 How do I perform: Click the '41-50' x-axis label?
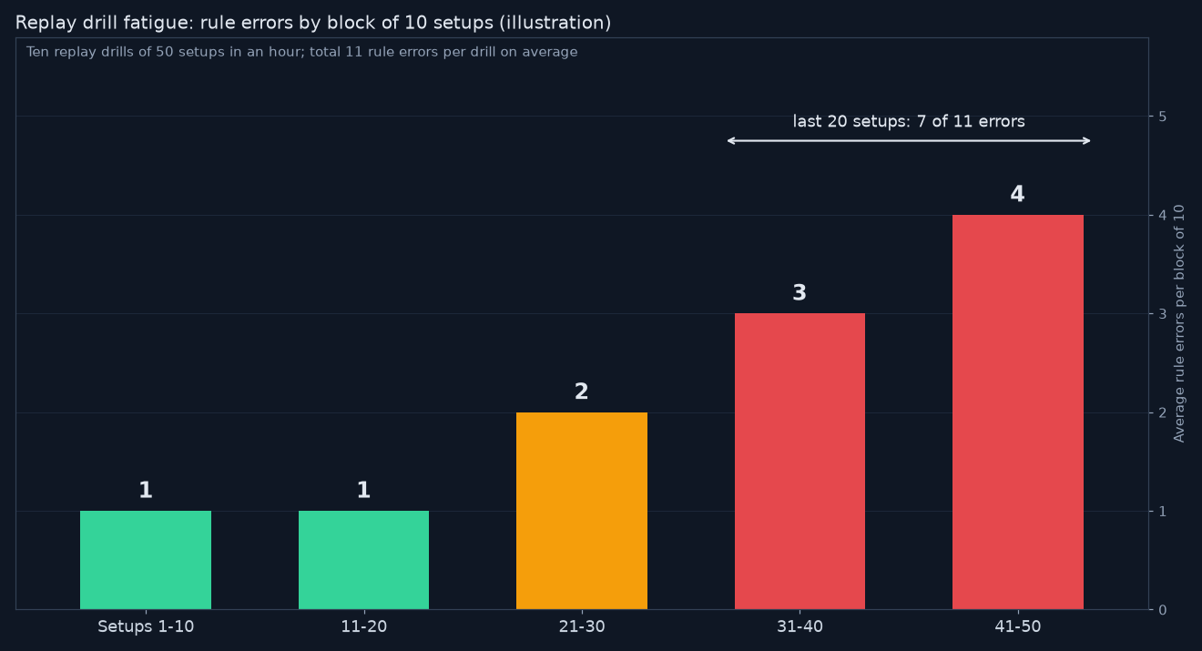point(1018,627)
